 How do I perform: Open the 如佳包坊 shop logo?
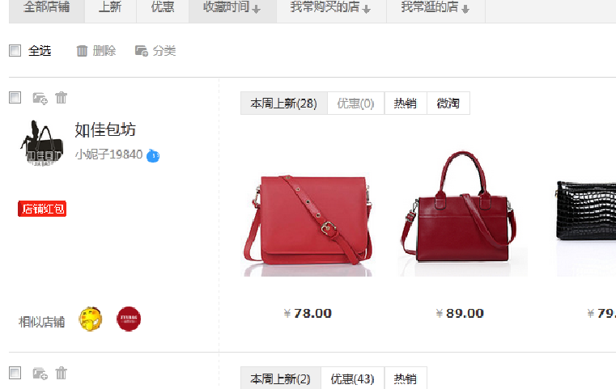(42, 143)
